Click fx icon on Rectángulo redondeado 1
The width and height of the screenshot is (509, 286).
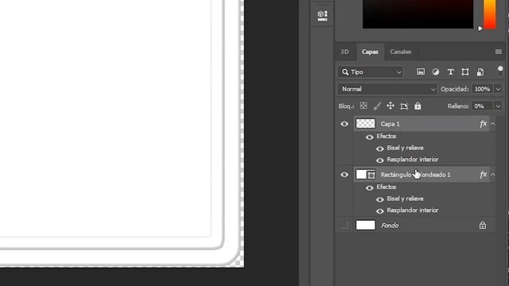(483, 175)
